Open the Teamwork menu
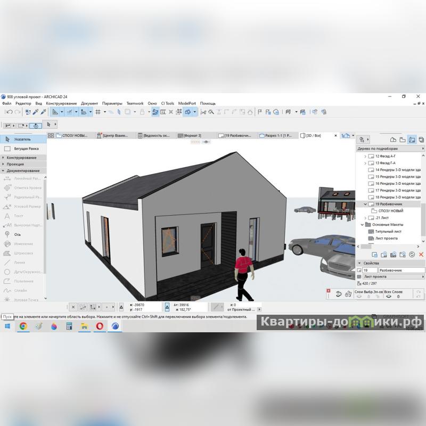The image size is (426, 426). [x=135, y=103]
